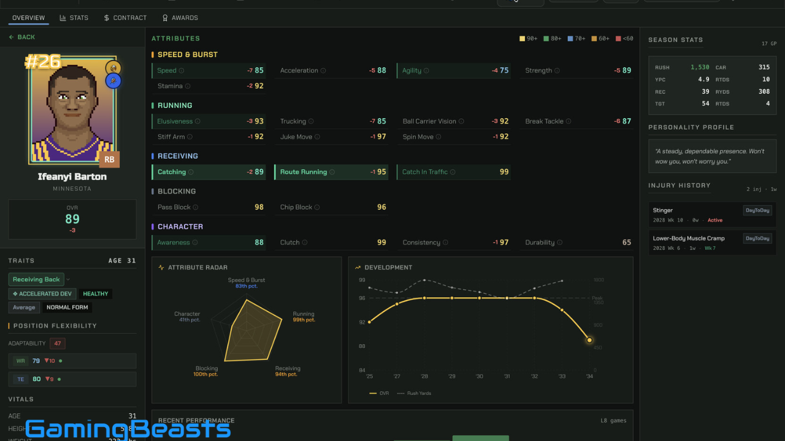Toggle the OVR series in chart legend

[x=379, y=393]
